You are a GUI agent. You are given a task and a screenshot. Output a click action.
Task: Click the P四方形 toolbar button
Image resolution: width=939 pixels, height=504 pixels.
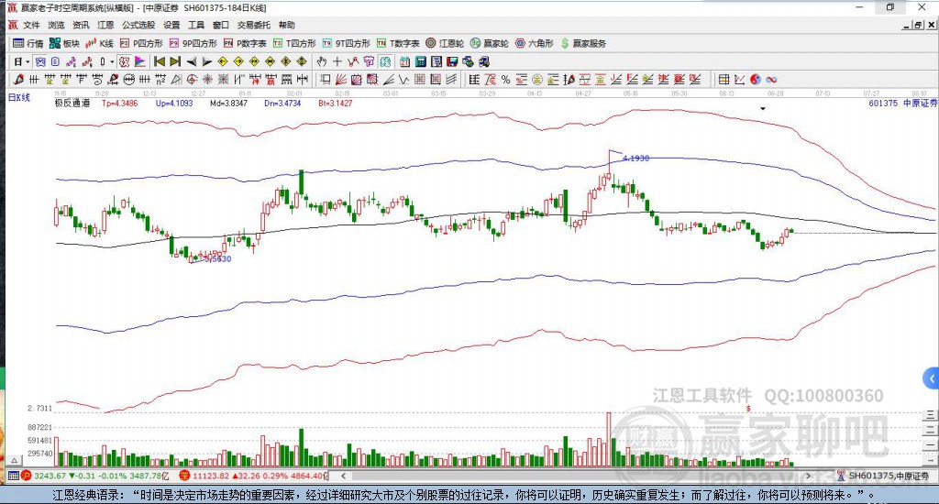(142, 43)
